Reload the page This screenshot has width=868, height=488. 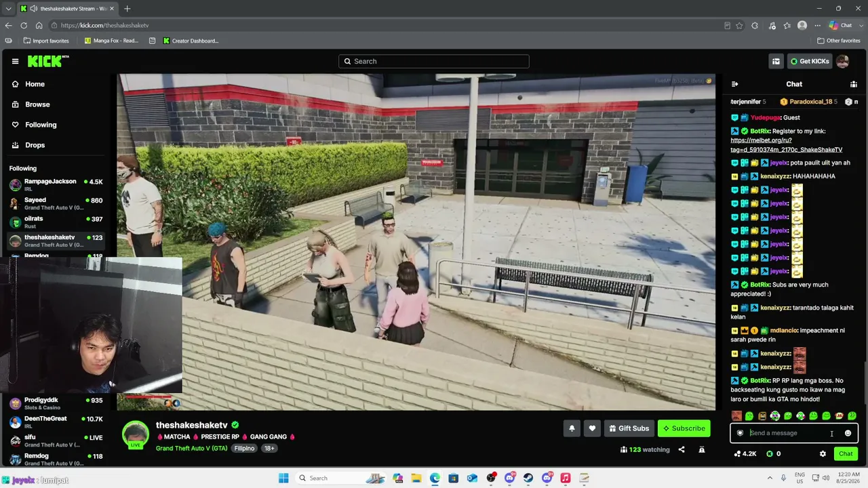(x=24, y=25)
